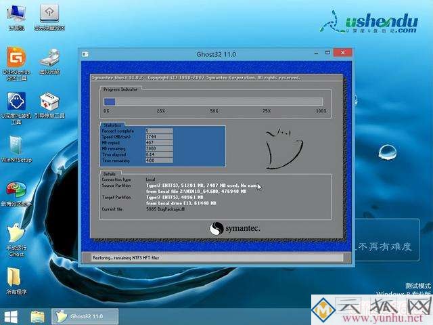Image resolution: width=433 pixels, height=325 pixels.
Task: Open the Ghost32 window system menu icon
Action: pos(85,54)
